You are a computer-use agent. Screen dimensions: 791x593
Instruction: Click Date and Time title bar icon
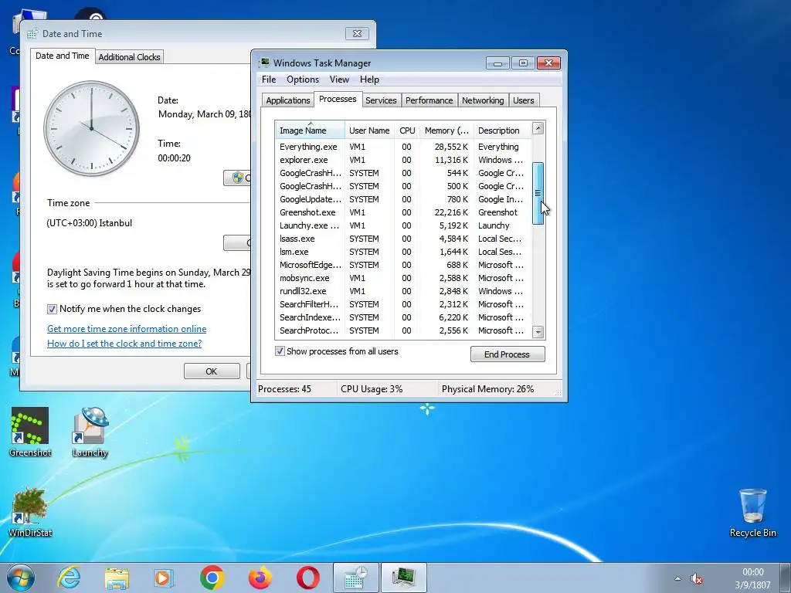coord(32,34)
